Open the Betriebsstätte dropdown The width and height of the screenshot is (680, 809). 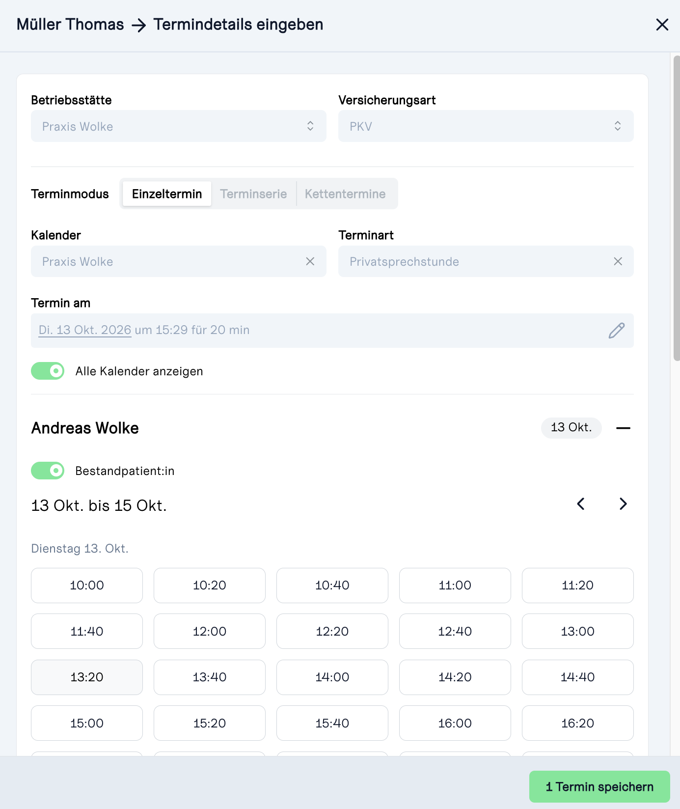[x=179, y=126]
